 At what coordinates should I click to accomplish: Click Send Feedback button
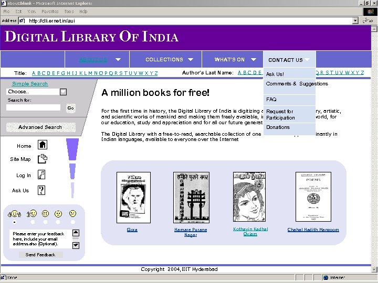coord(40,255)
